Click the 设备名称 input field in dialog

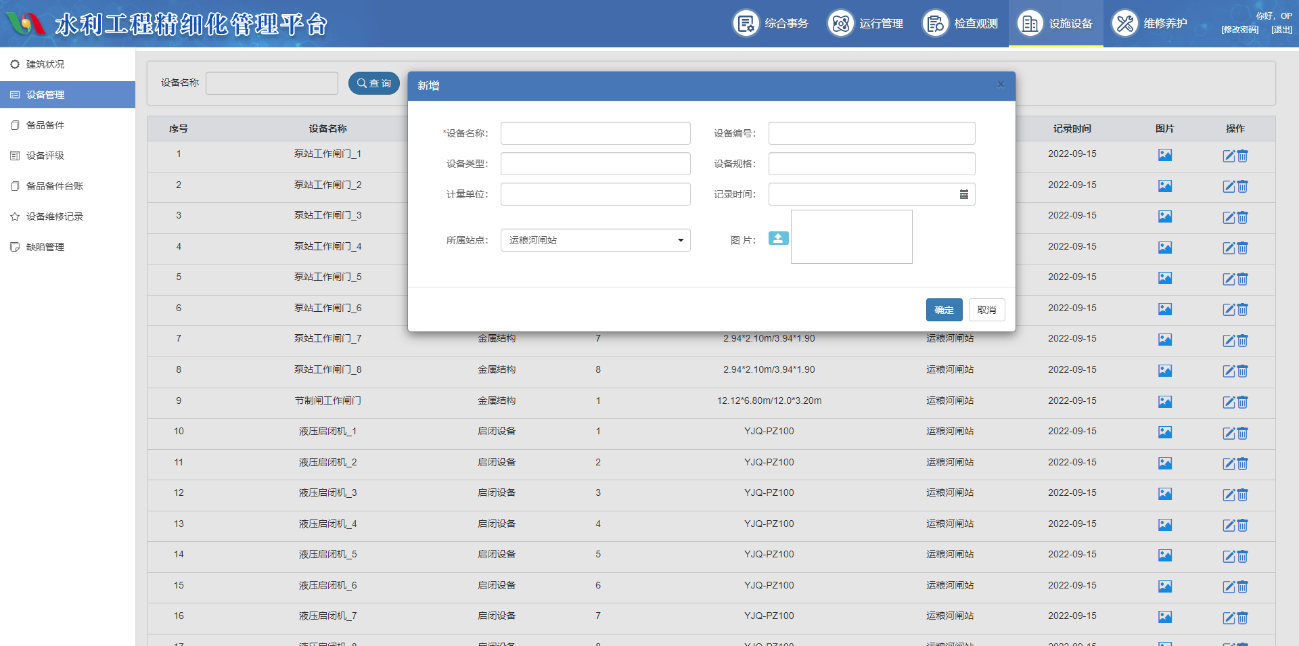pyautogui.click(x=595, y=133)
